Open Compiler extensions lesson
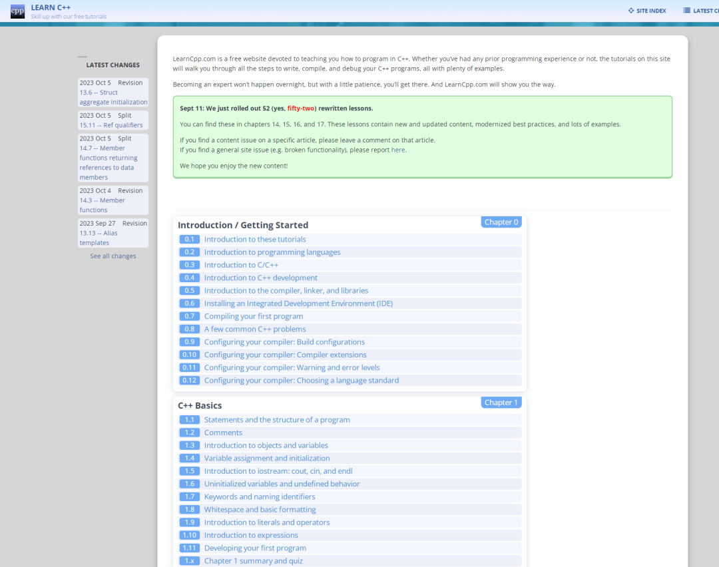Screen dimensions: 719x567 [x=285, y=355]
